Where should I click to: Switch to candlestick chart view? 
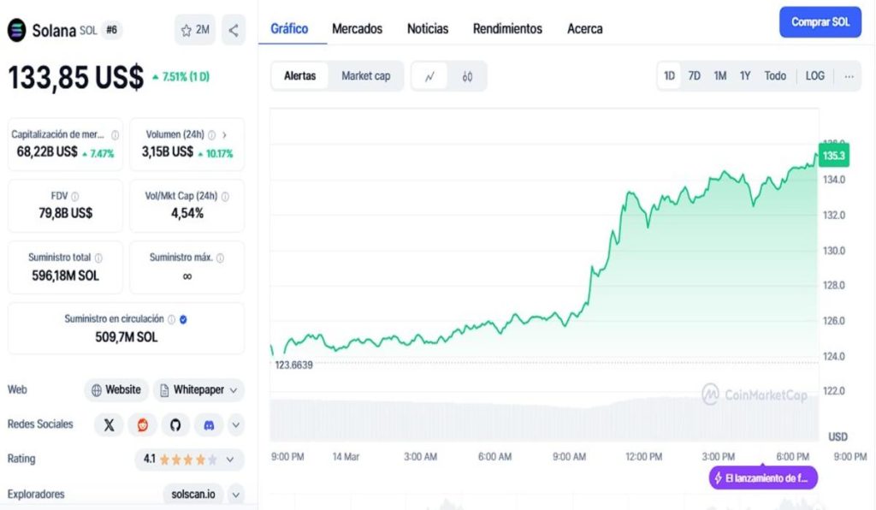pos(467,76)
